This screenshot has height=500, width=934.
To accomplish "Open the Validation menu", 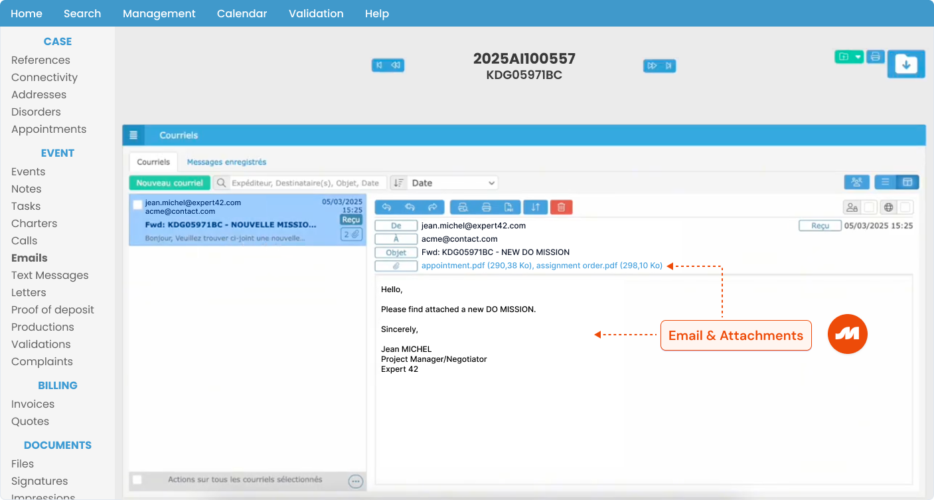I will point(316,13).
